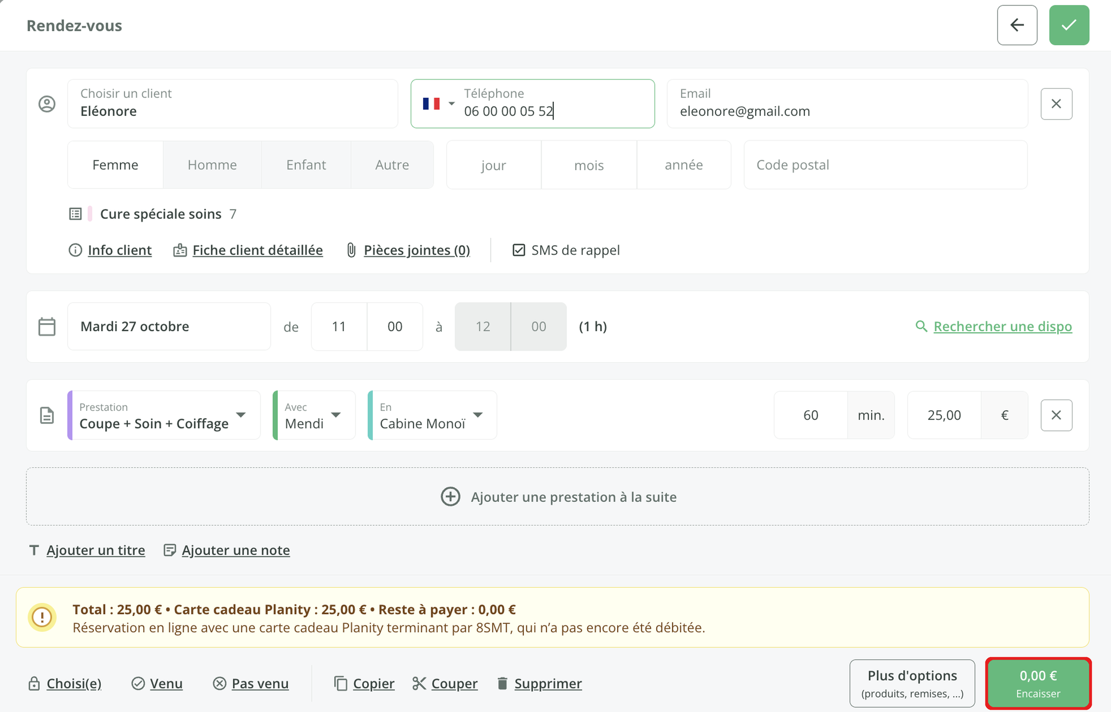Confirm with the green checkmark button
The width and height of the screenshot is (1111, 712).
[x=1069, y=25]
